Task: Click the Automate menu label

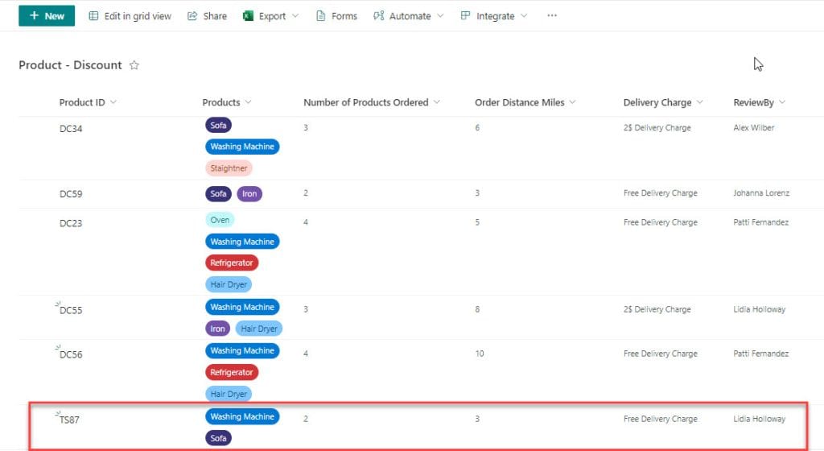Action: click(x=410, y=16)
